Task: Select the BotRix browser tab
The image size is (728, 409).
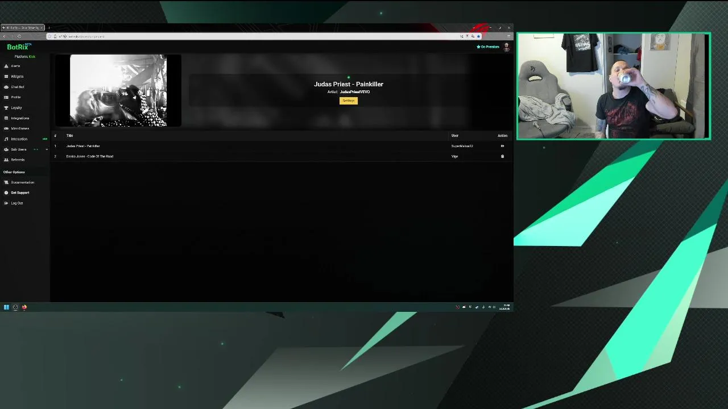Action: 23,27
